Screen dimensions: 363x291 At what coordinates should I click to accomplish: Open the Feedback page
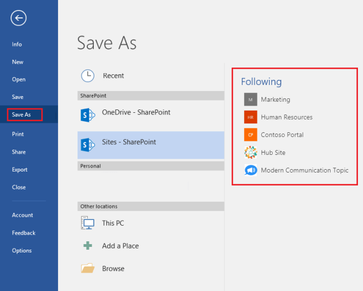(23, 233)
